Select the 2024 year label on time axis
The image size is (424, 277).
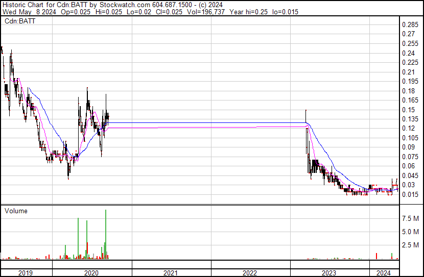[x=383, y=273]
